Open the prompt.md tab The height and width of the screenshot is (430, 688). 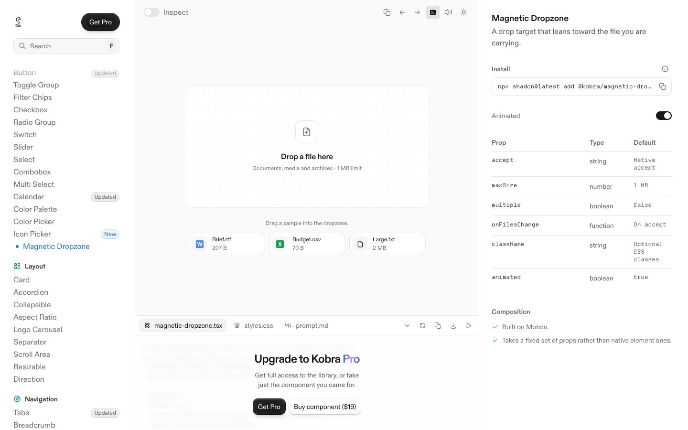click(307, 326)
